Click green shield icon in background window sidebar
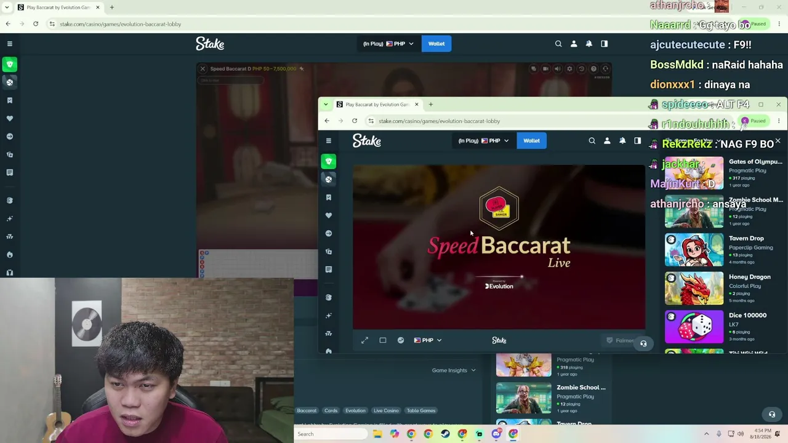Image resolution: width=788 pixels, height=443 pixels. pyautogui.click(x=10, y=64)
